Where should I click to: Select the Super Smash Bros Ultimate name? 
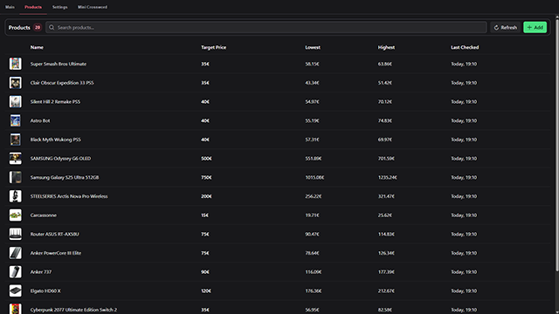pyautogui.click(x=59, y=64)
